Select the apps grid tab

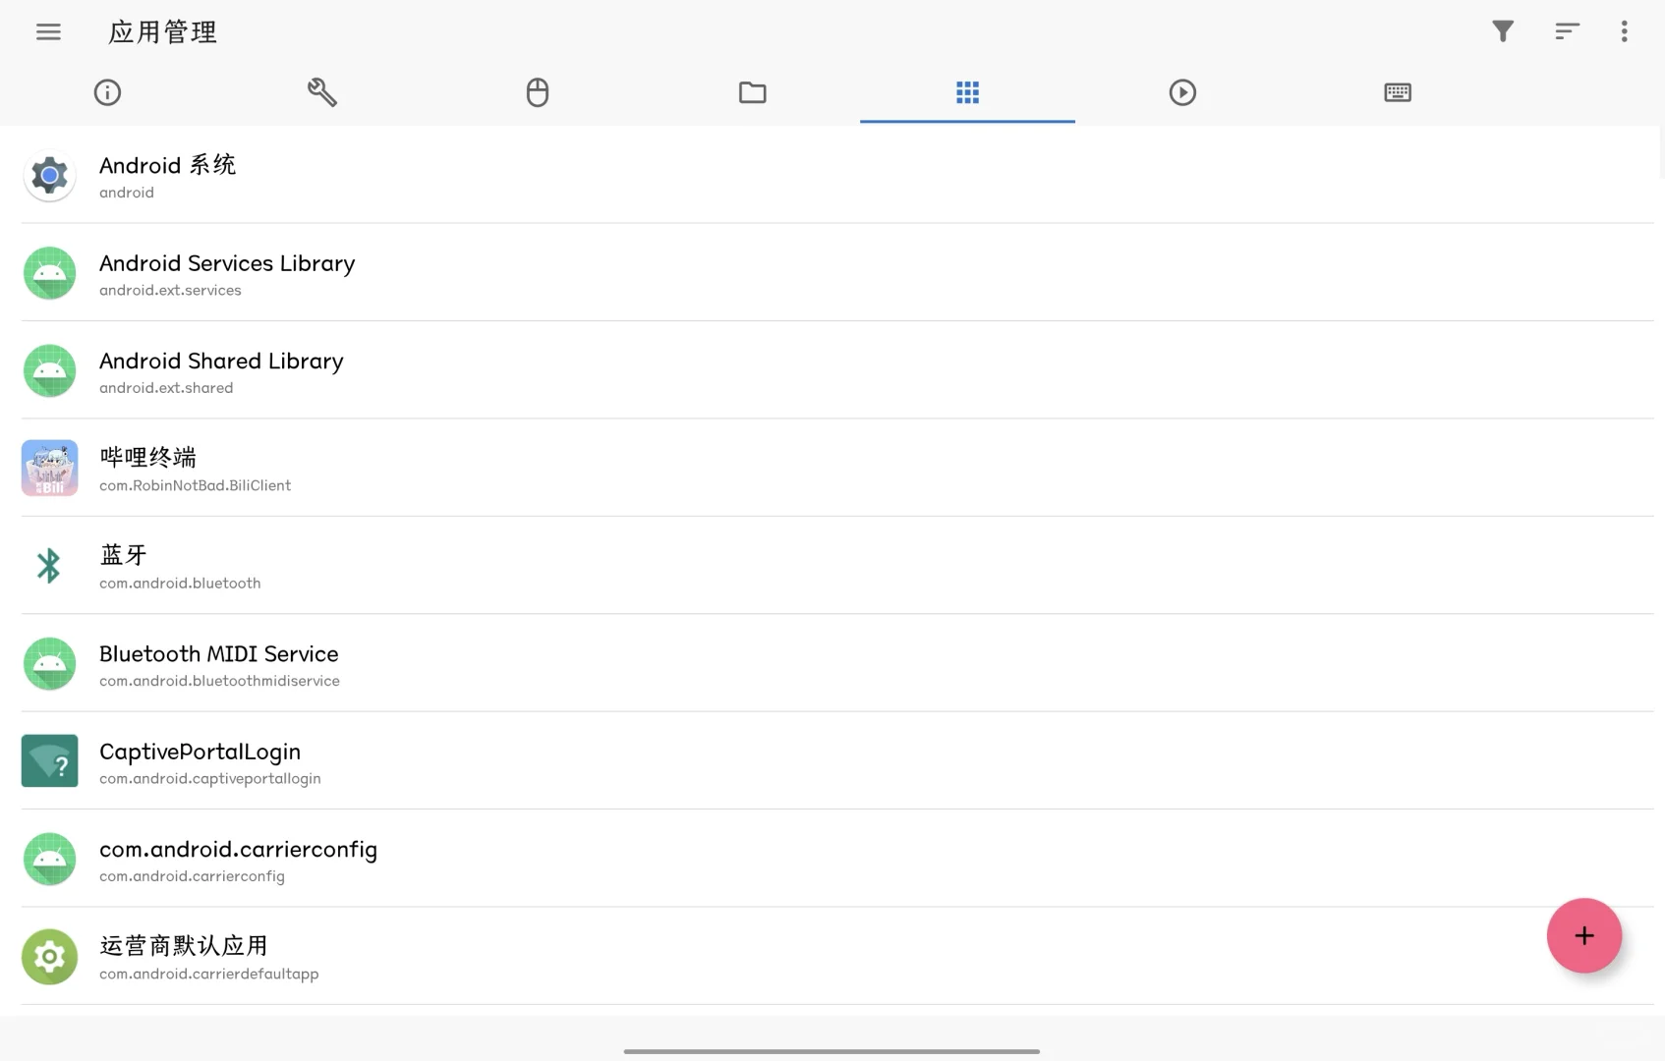[967, 92]
